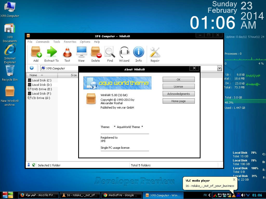
Task: Click the aqua world theme banner
Action: 117,83
